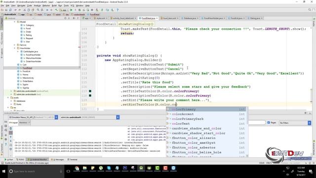The width and height of the screenshot is (316, 178).
Task: Switch to the FoodViewHolder.java editor tab
Action: tap(213, 18)
